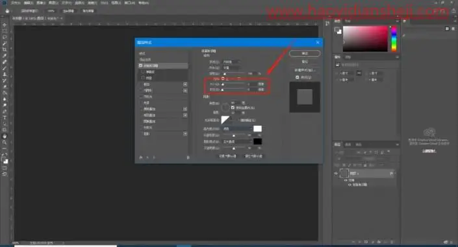Select the Horizontal Type tool
458x247 pixels.
pos(5,117)
